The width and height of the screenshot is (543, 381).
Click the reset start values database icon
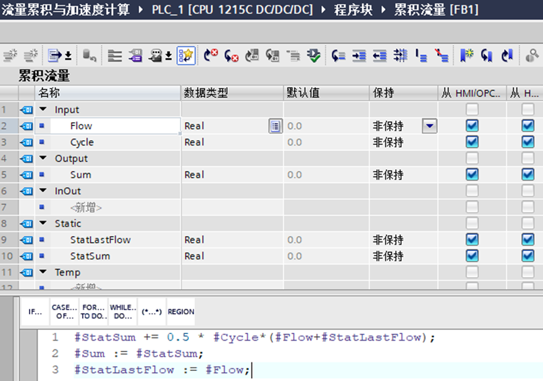pos(89,55)
